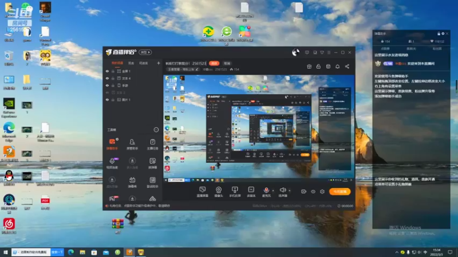The image size is (458, 257).
Task: Confirm the title with the orange save button
Action: pos(214,63)
